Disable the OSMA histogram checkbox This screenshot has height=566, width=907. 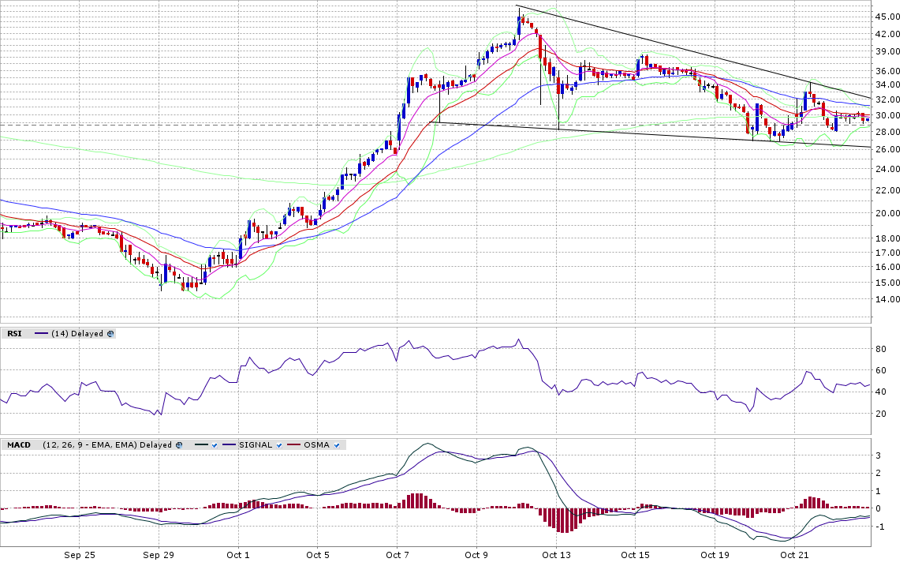tap(337, 445)
